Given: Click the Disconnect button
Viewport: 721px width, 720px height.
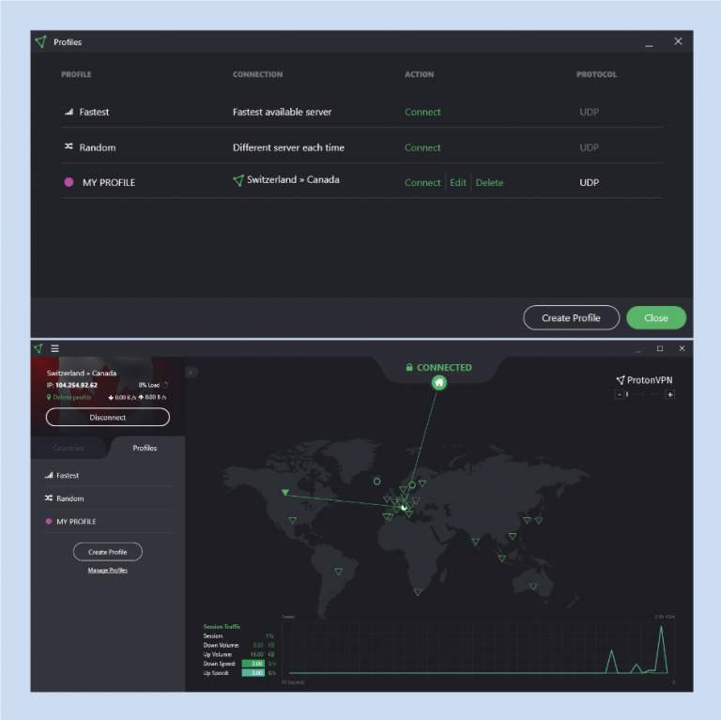Looking at the screenshot, I should pos(108,417).
